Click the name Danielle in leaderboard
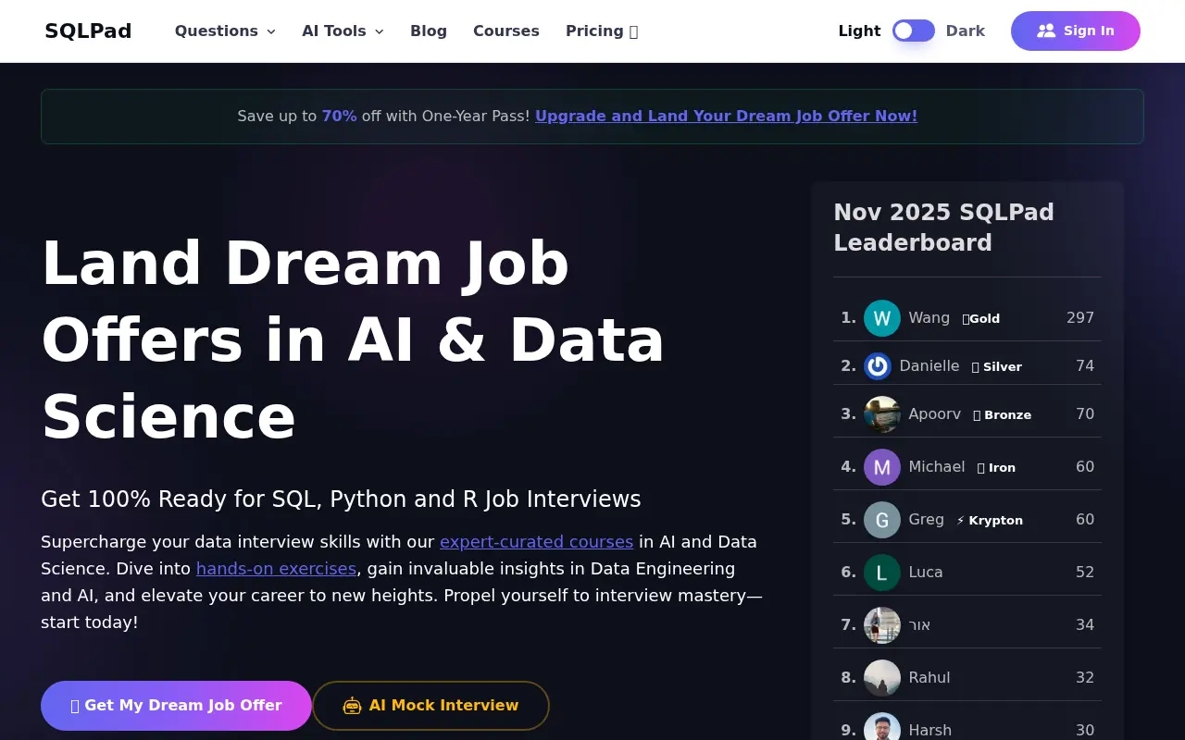Screen dimensions: 1185x740 coord(929,366)
